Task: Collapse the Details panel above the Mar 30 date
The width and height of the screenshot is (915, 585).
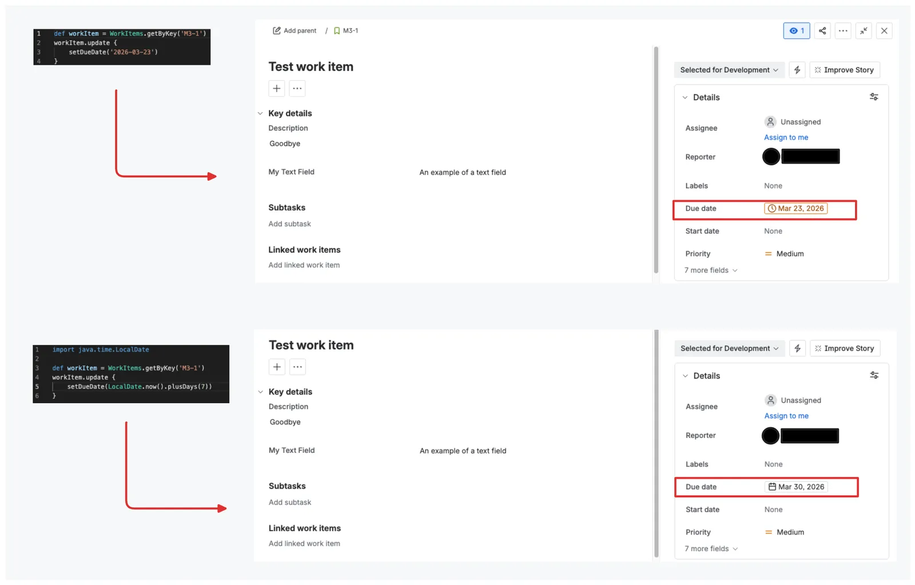Action: pyautogui.click(x=685, y=376)
